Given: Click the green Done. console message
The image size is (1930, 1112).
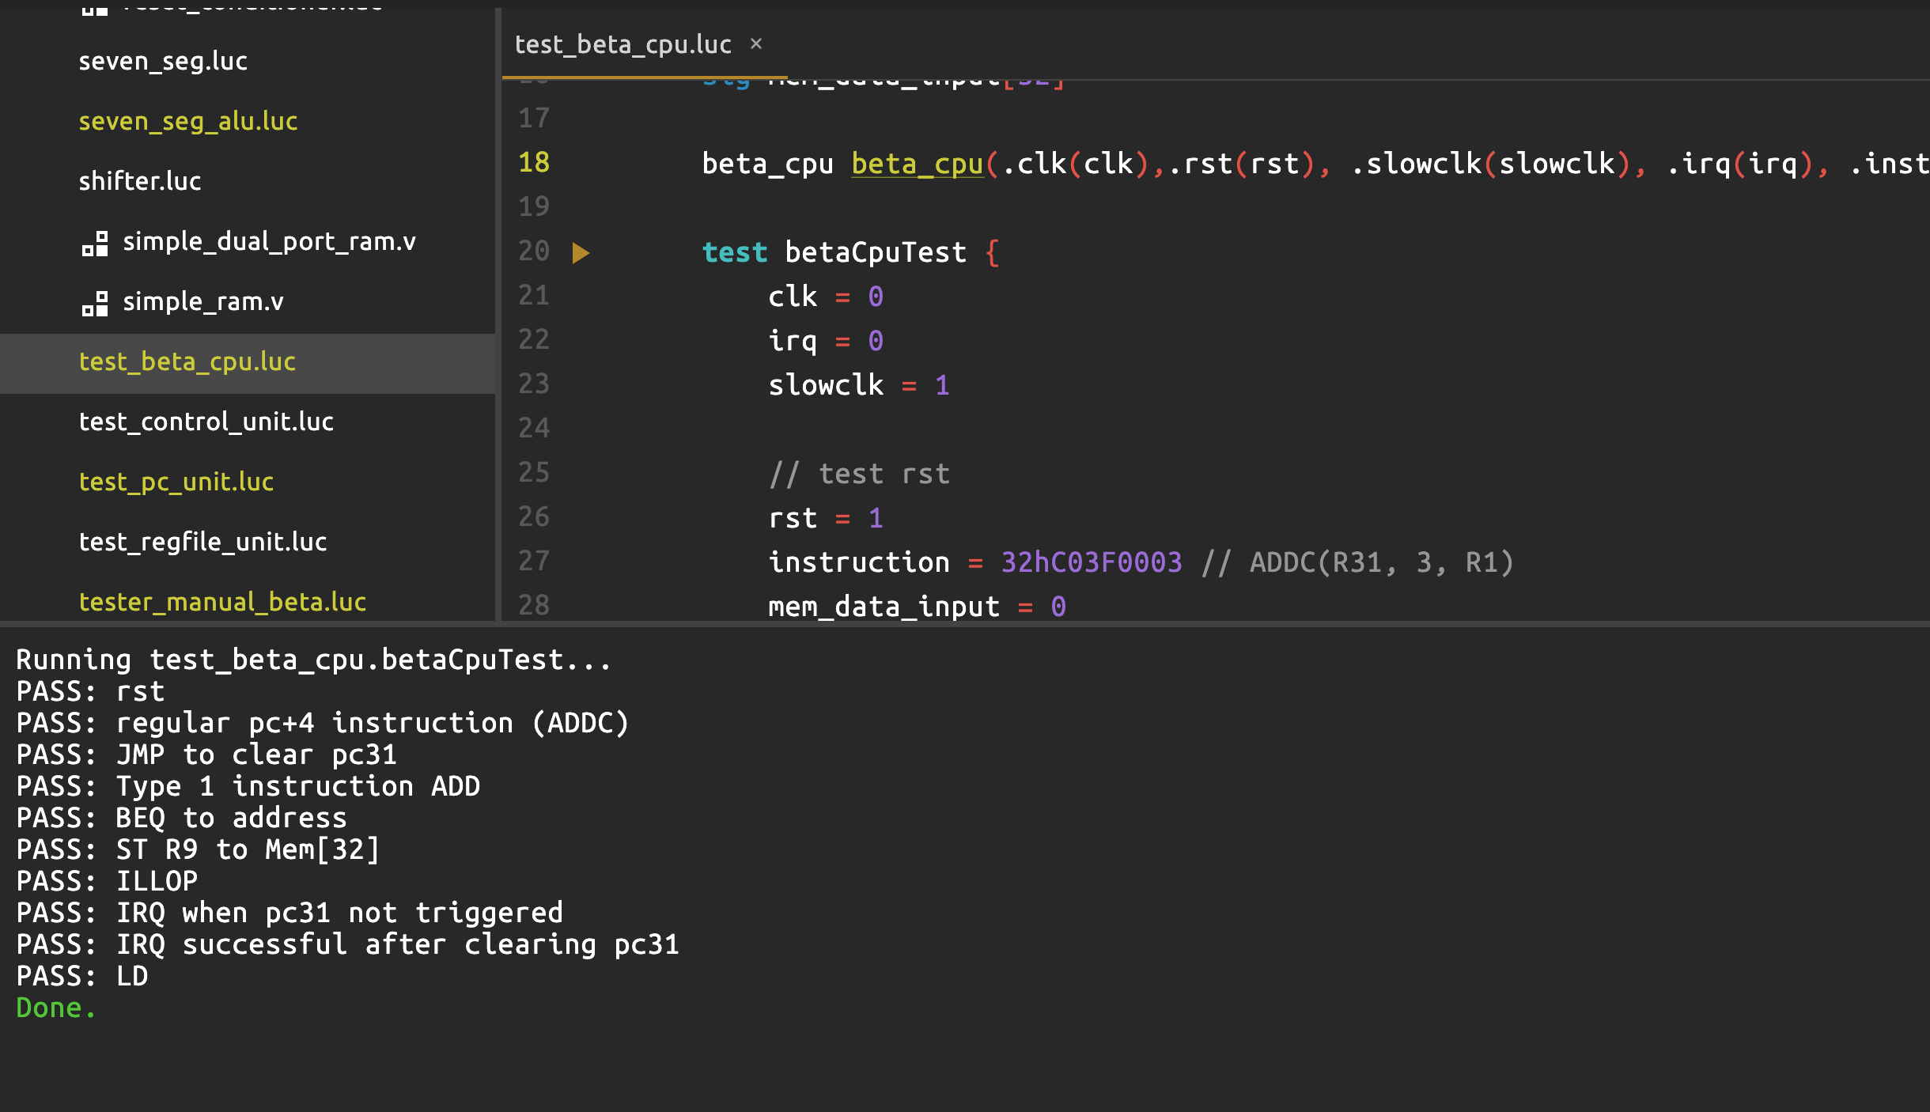Looking at the screenshot, I should click(x=55, y=1008).
